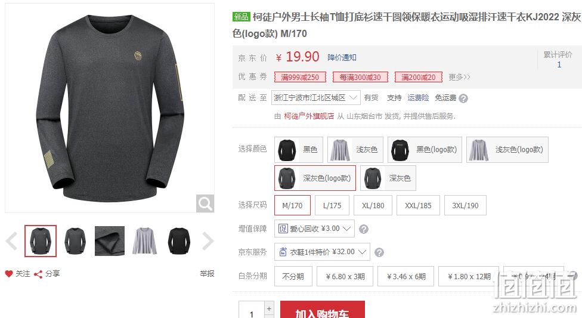Click the heart 关注 follow icon

[x=9, y=274]
